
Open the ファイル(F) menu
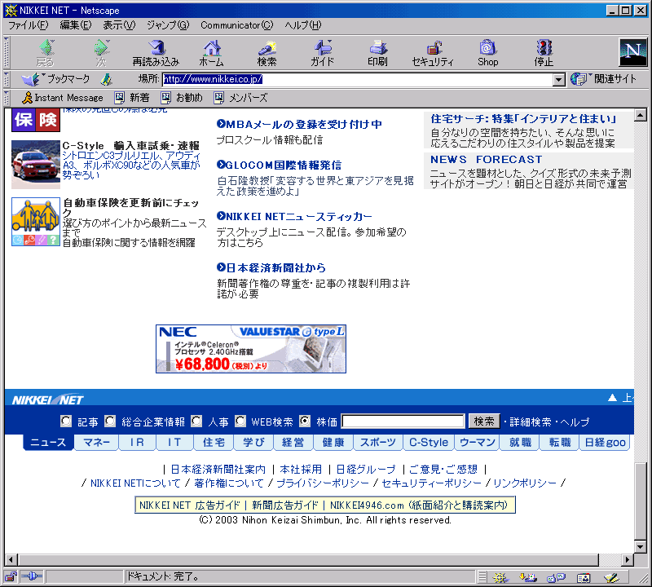[x=29, y=25]
